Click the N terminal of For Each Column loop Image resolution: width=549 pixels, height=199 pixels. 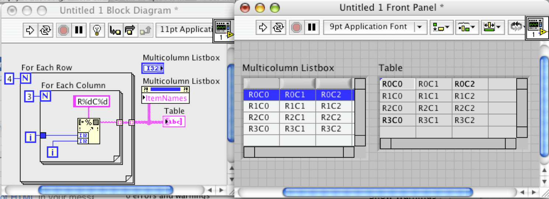pyautogui.click(x=45, y=96)
